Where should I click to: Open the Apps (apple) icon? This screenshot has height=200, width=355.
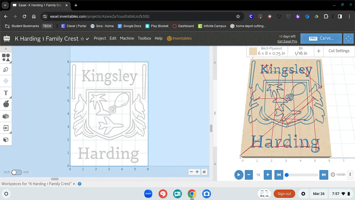[x=6, y=104]
